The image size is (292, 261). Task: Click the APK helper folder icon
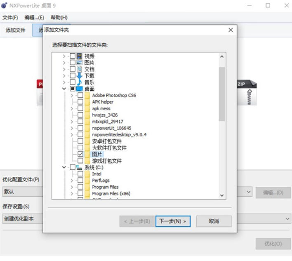87,102
